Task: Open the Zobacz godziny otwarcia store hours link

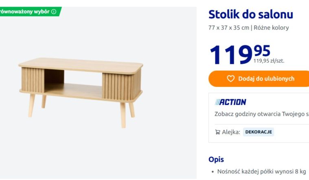Action: pos(261,114)
